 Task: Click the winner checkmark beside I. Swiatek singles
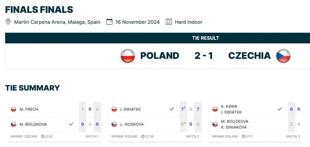(x=172, y=109)
